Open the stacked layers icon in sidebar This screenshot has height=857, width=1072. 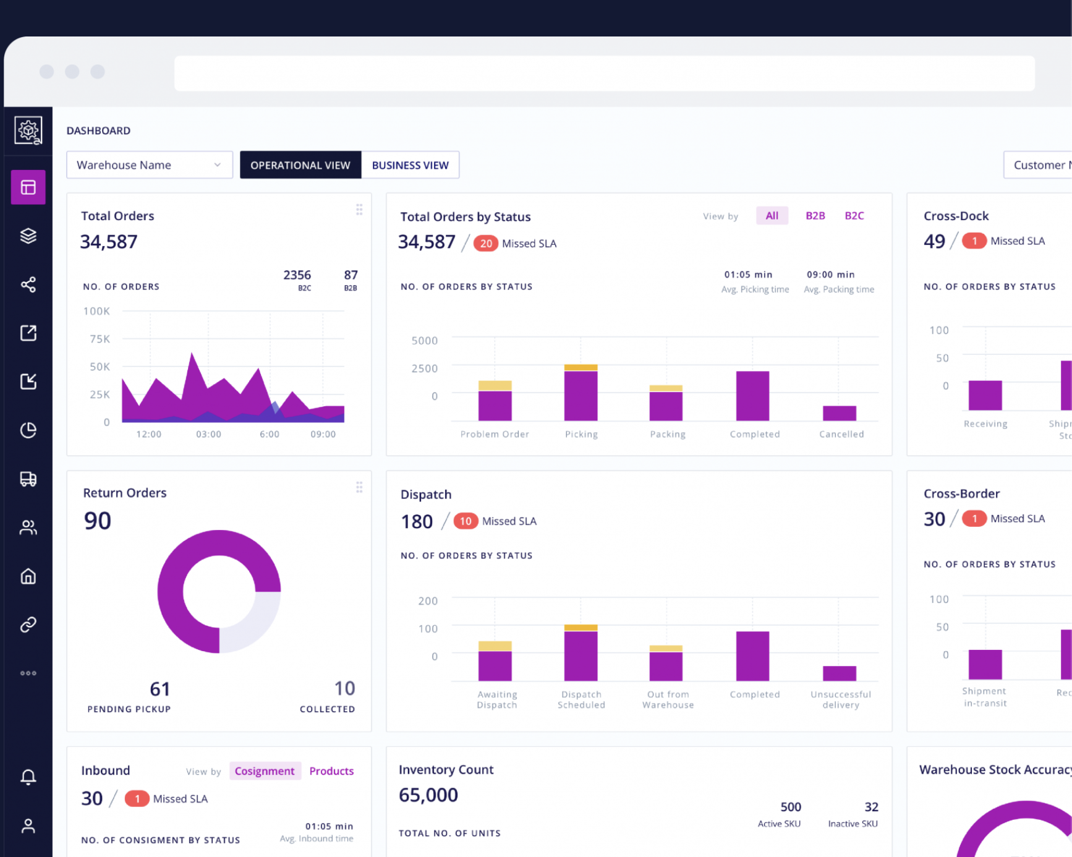pyautogui.click(x=28, y=236)
